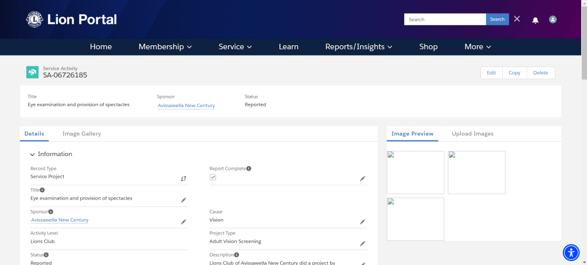The width and height of the screenshot is (587, 265).
Task: Edit the Title field pencil icon
Action: pos(183,200)
